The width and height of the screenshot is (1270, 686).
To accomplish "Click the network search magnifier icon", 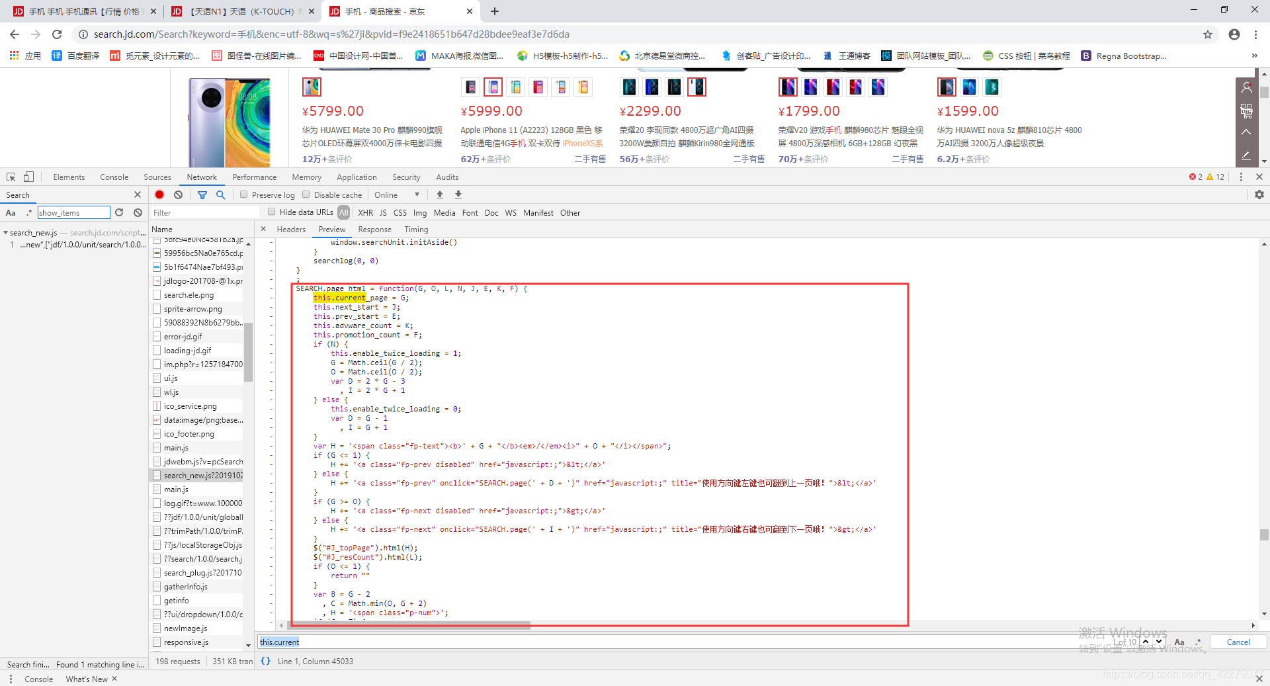I will 221,194.
